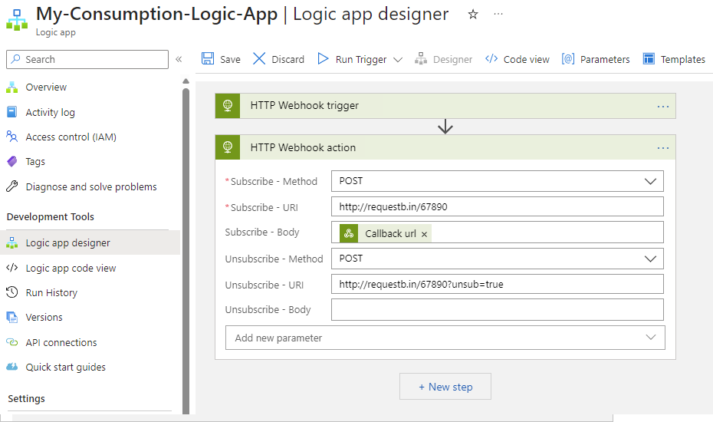This screenshot has width=713, height=422.
Task: Click the New step button
Action: pos(445,387)
